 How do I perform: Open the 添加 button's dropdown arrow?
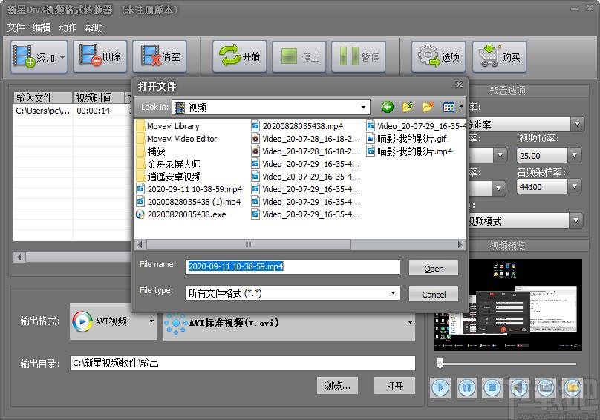point(62,57)
